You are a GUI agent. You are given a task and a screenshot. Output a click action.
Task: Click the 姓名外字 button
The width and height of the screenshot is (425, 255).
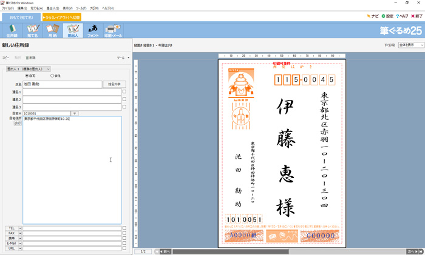click(x=114, y=84)
